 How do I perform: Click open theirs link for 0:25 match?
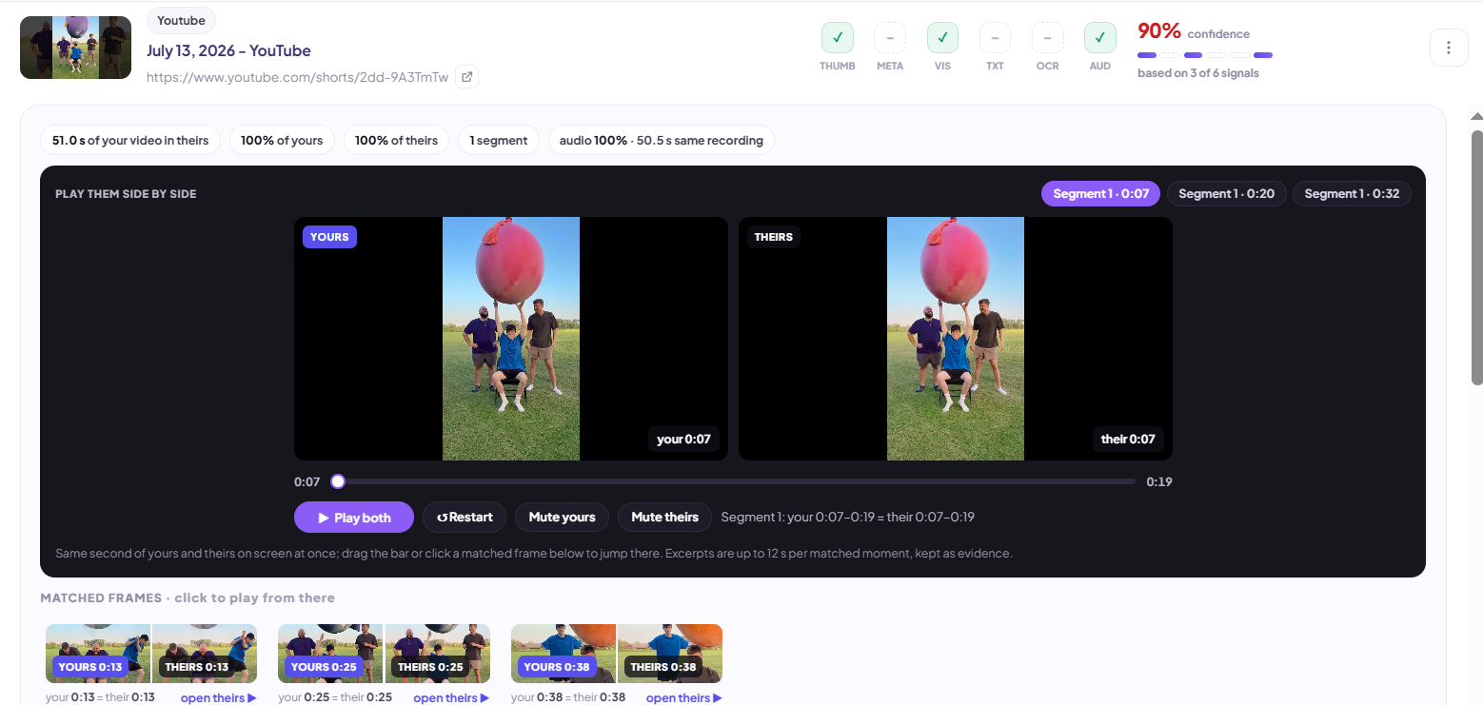click(451, 698)
